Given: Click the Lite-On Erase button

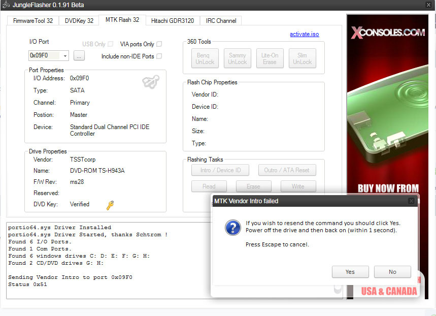Looking at the screenshot, I should tap(270, 58).
